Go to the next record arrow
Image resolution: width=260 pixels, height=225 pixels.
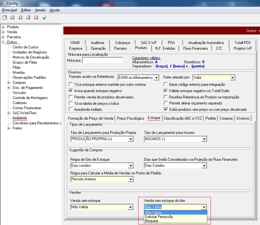click(x=28, y=17)
